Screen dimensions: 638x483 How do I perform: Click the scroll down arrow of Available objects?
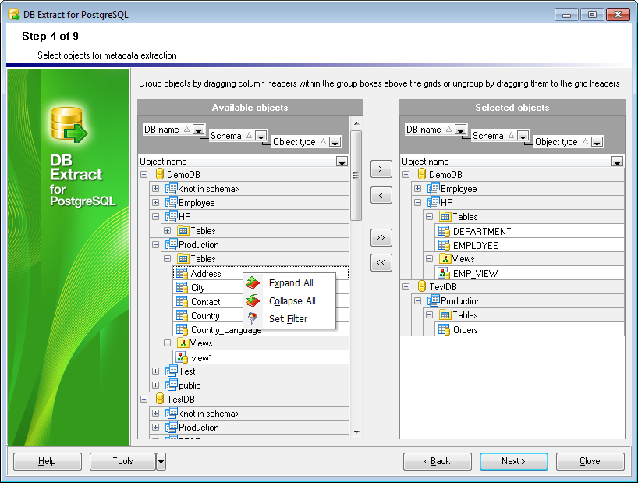pos(356,432)
